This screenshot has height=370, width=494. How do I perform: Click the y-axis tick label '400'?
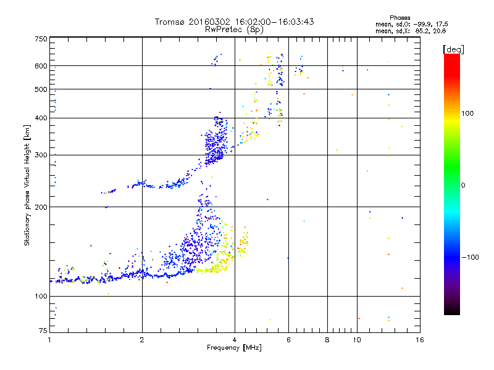41,118
